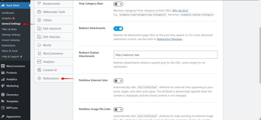
Task: Enable the Strip Category Base toggle
Action: click(x=118, y=4)
